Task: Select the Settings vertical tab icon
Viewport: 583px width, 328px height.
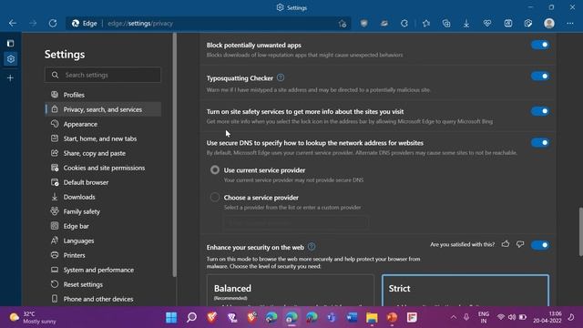Action: point(10,58)
